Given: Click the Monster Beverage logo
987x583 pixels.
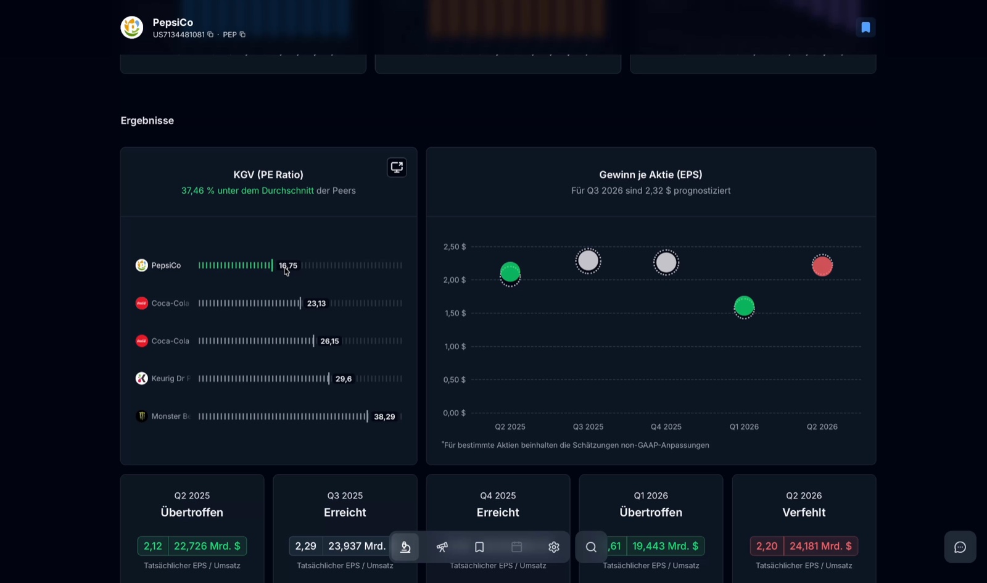Looking at the screenshot, I should pos(142,416).
